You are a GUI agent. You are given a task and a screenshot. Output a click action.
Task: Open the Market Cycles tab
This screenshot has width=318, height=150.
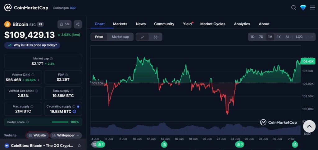coord(213,24)
